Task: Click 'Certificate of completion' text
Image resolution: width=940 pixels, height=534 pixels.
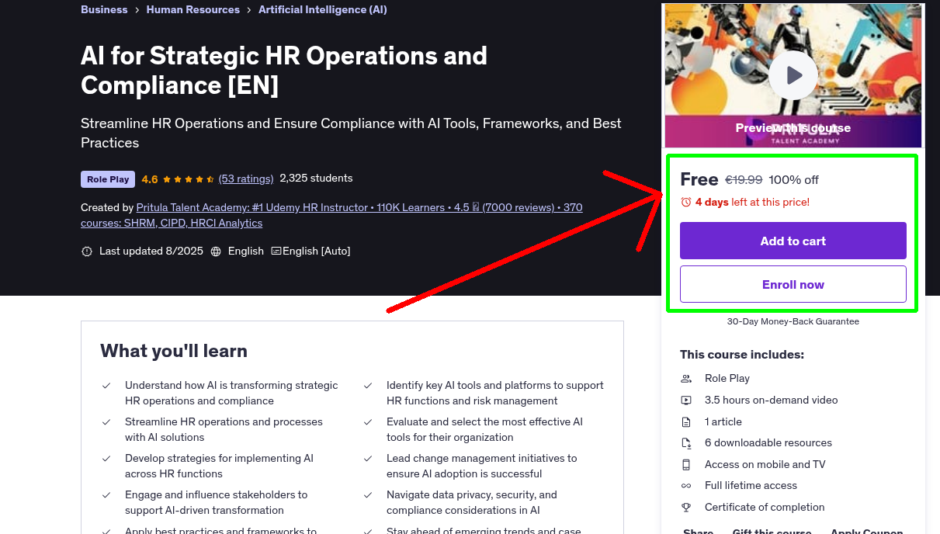Action: click(x=765, y=508)
